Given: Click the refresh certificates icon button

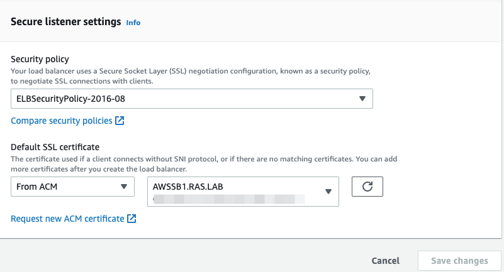Looking at the screenshot, I should point(367,187).
